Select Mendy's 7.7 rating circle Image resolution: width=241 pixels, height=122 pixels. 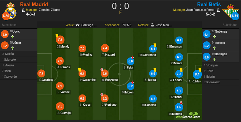tap(60, 40)
